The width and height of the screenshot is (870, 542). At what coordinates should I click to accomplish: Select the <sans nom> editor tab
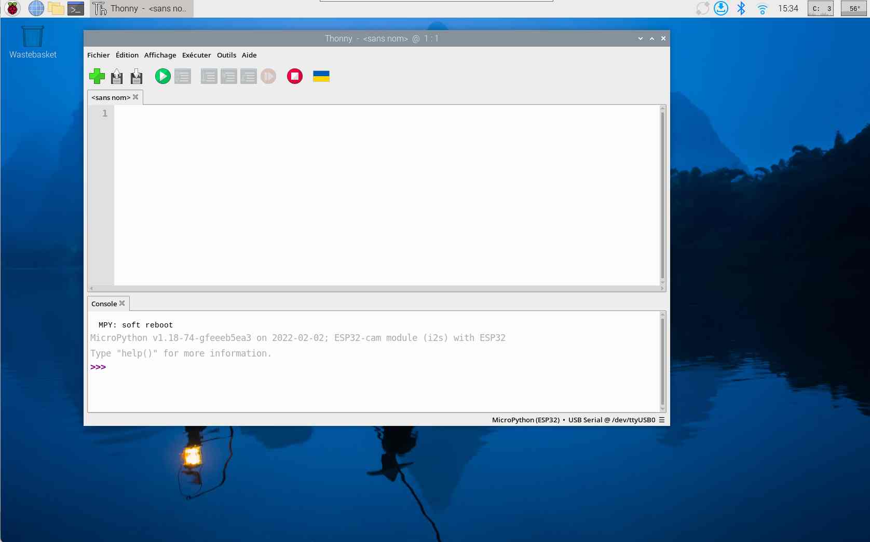point(111,97)
